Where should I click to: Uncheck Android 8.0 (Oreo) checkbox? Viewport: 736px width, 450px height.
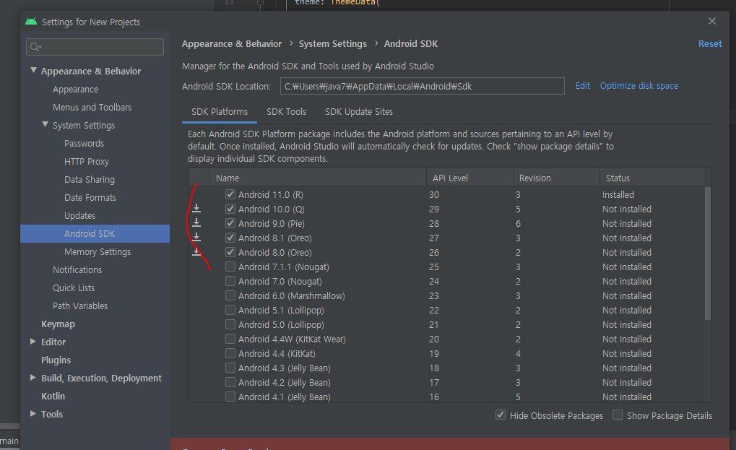click(x=230, y=253)
